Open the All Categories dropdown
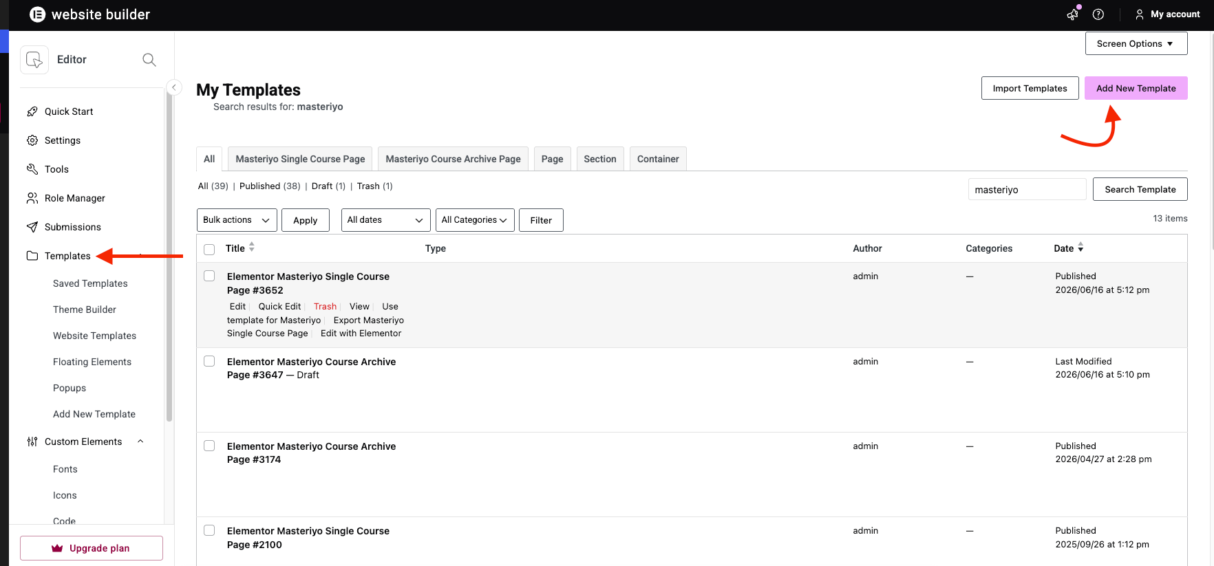 (x=475, y=220)
